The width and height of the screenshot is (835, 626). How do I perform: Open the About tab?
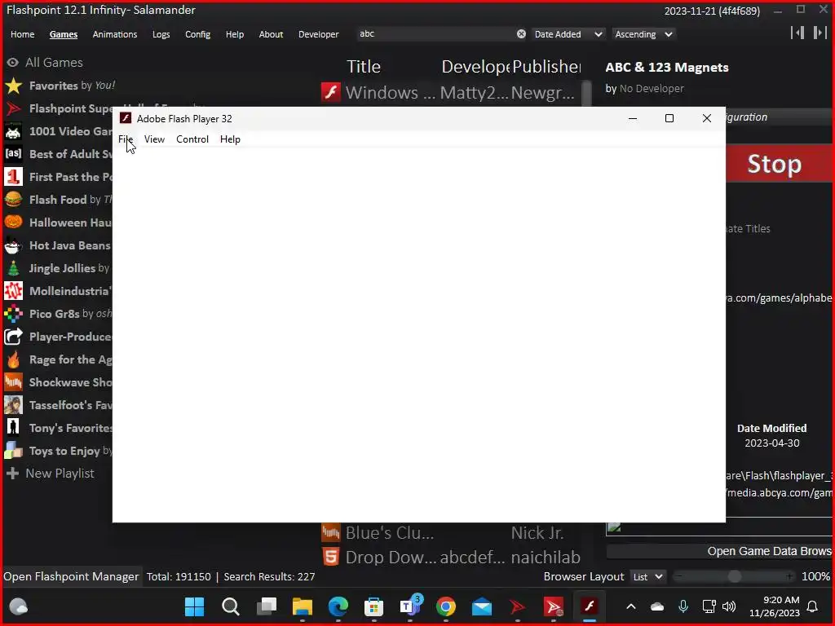coord(271,34)
